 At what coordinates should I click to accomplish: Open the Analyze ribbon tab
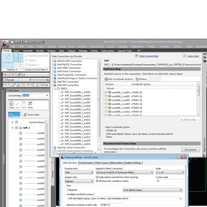pyautogui.click(x=51, y=51)
